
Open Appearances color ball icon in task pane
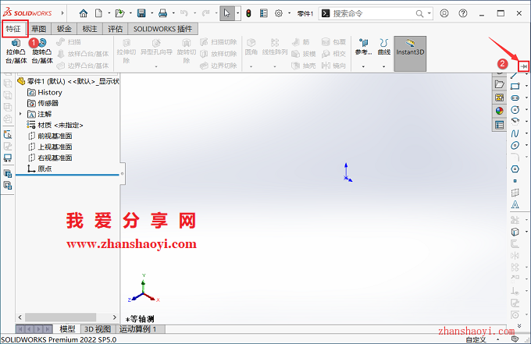(499, 111)
